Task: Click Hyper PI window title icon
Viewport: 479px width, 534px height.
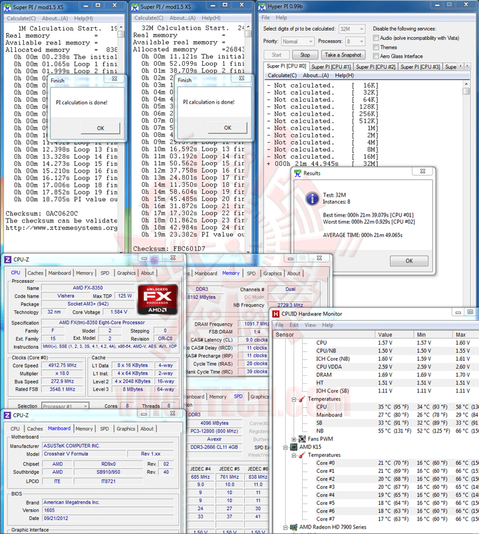Action: pos(262,7)
